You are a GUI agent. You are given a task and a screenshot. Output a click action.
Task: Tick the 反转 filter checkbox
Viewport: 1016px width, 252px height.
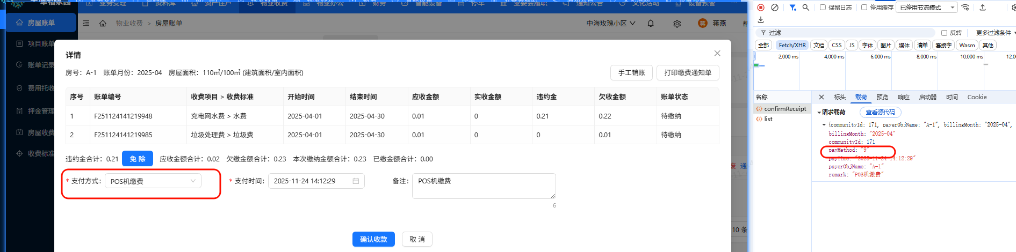pos(944,33)
